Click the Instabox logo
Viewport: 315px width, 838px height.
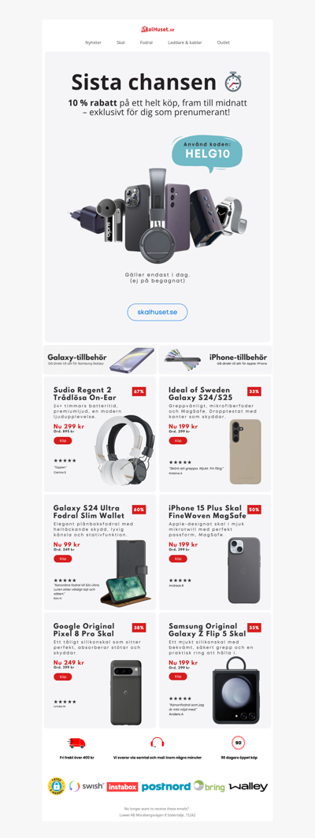pos(123,787)
